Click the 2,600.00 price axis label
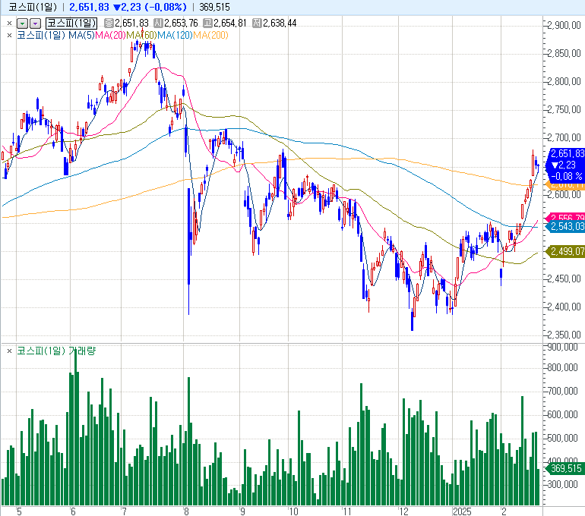585x516 pixels. coord(564,194)
